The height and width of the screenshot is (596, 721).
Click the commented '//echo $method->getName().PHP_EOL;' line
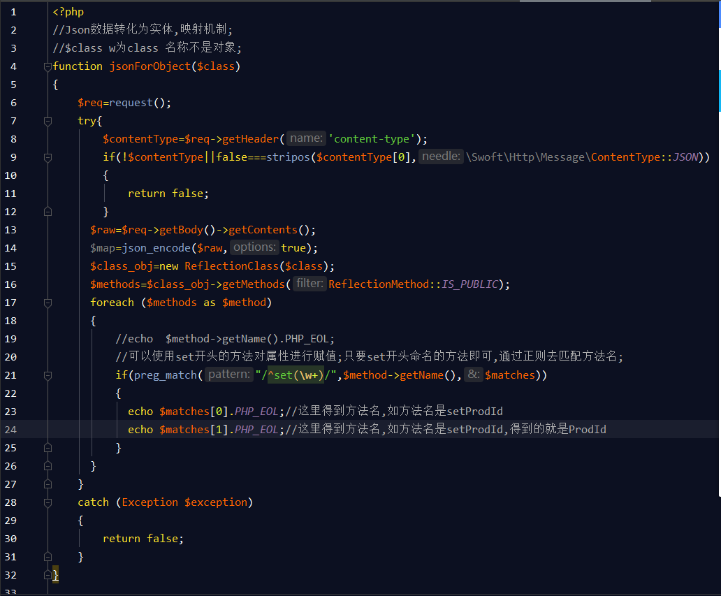click(x=225, y=340)
